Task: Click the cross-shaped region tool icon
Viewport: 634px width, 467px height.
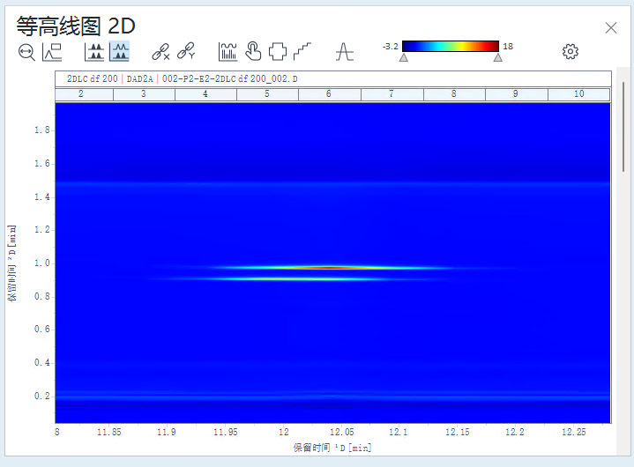Action: tap(278, 52)
